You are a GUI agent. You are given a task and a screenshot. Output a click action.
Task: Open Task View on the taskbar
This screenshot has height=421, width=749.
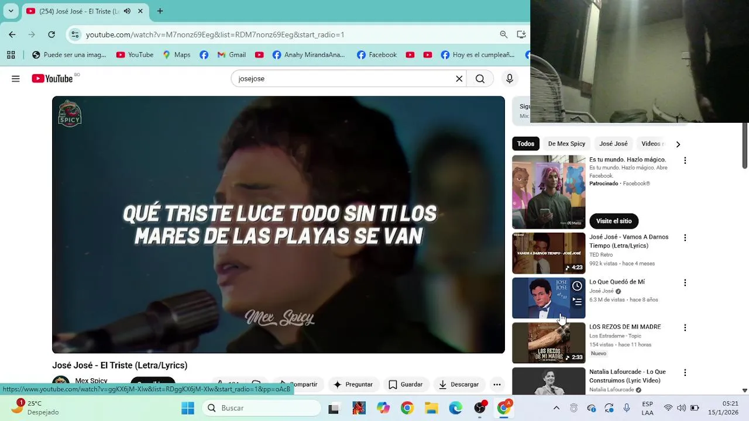[334, 408]
